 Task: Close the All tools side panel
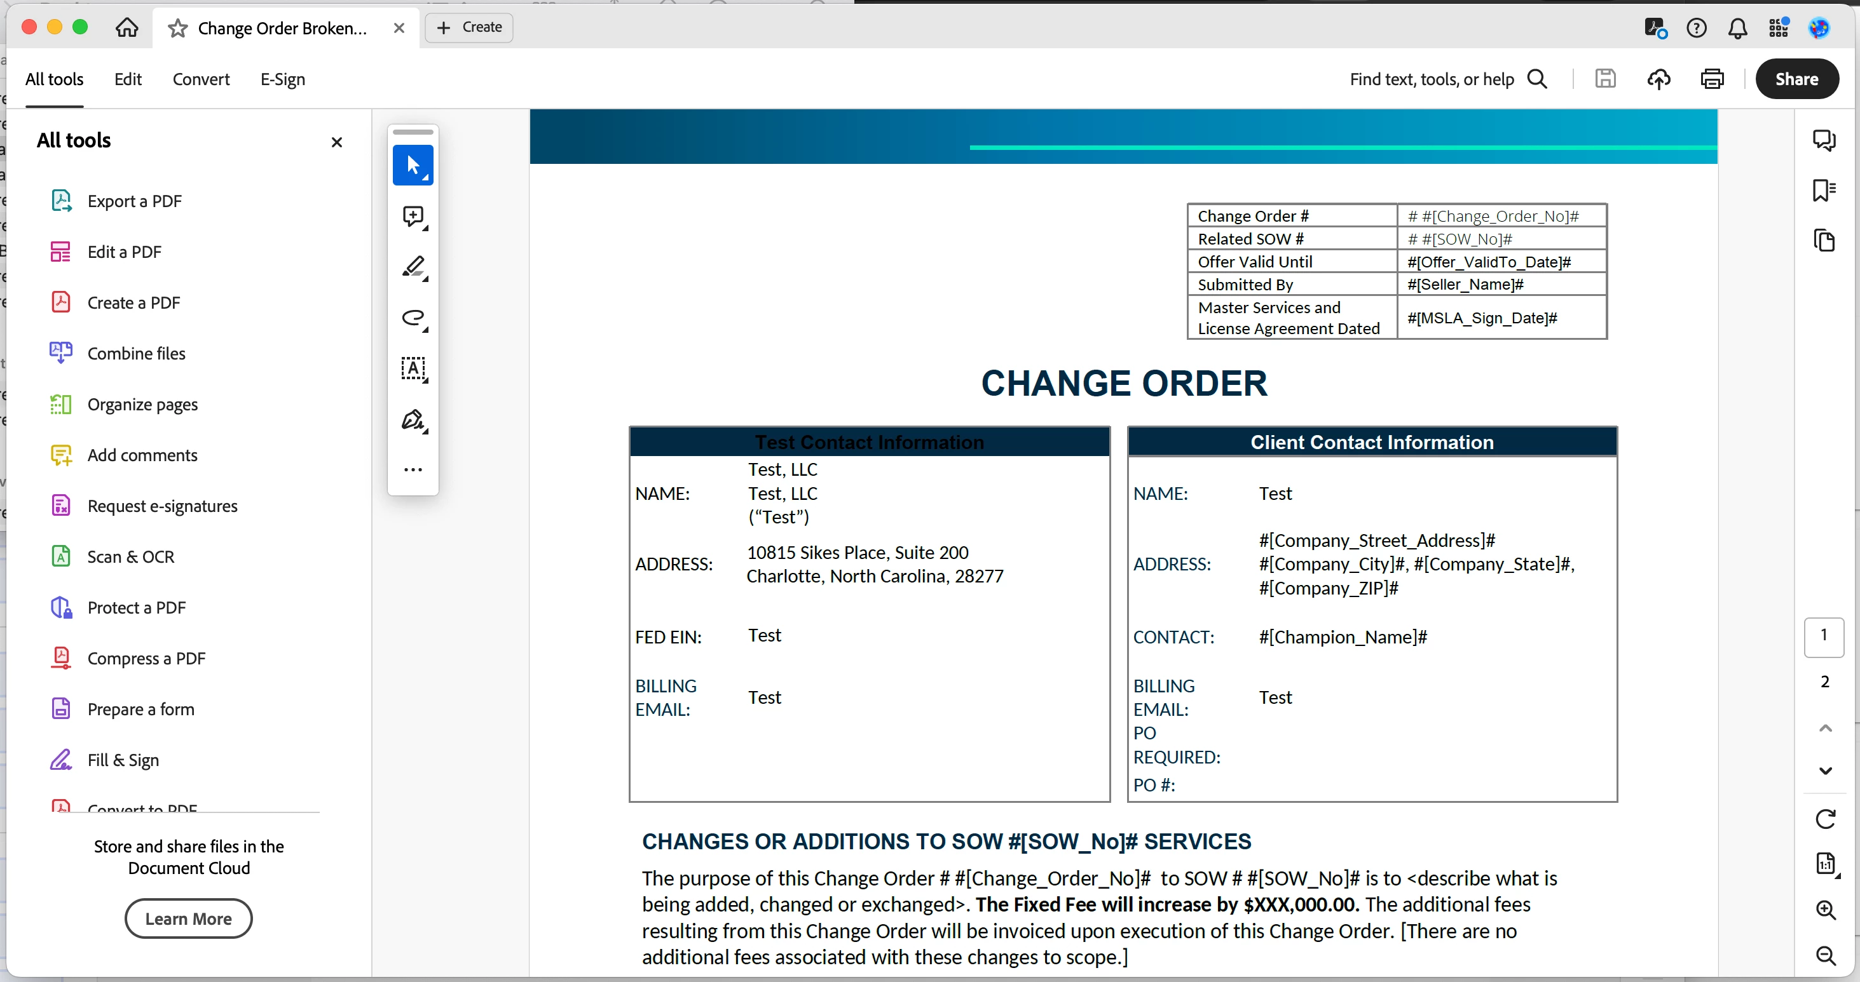[336, 142]
